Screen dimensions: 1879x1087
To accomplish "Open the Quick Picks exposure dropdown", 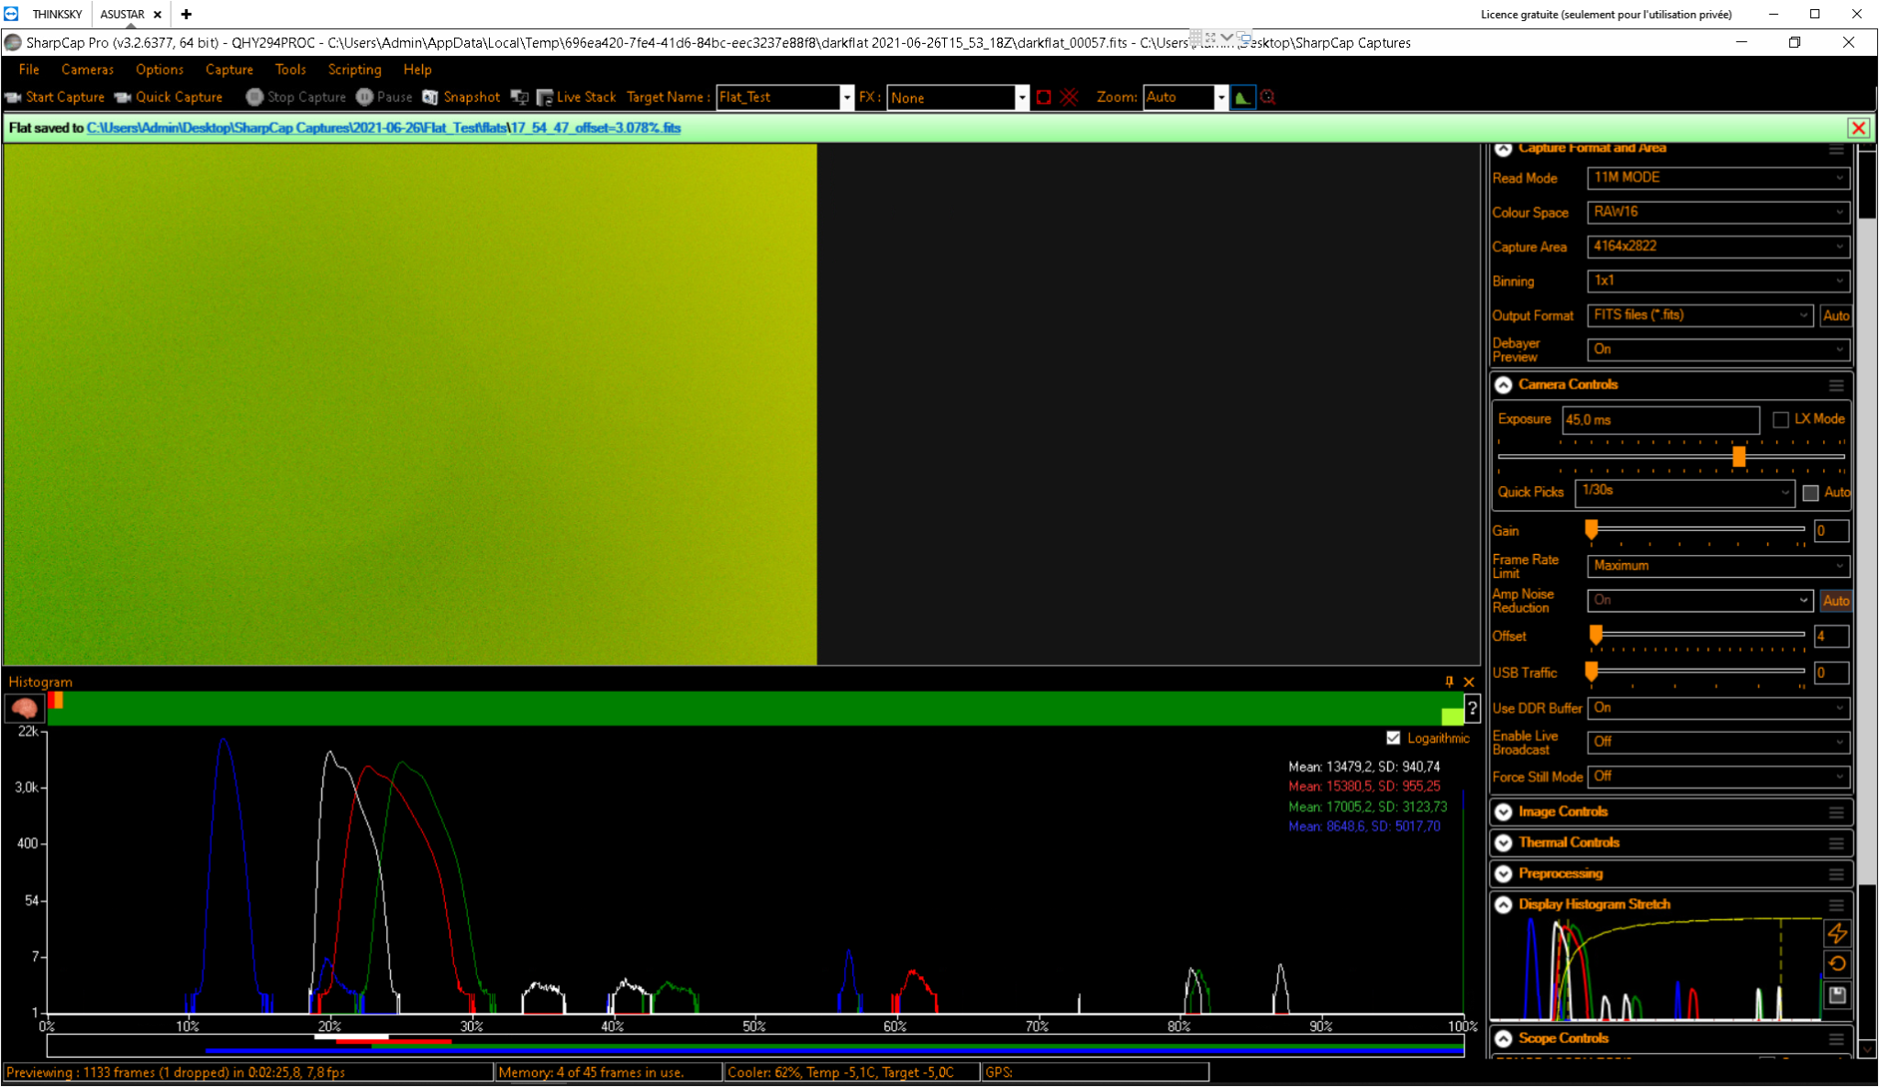I will pos(1684,493).
